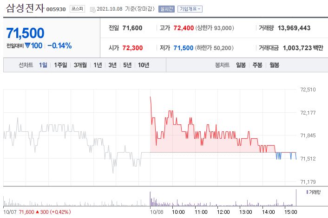Click the -0.14% change percentage

pyautogui.click(x=59, y=45)
